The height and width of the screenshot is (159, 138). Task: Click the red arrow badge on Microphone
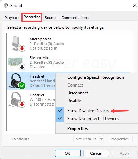pyautogui.click(x=22, y=48)
